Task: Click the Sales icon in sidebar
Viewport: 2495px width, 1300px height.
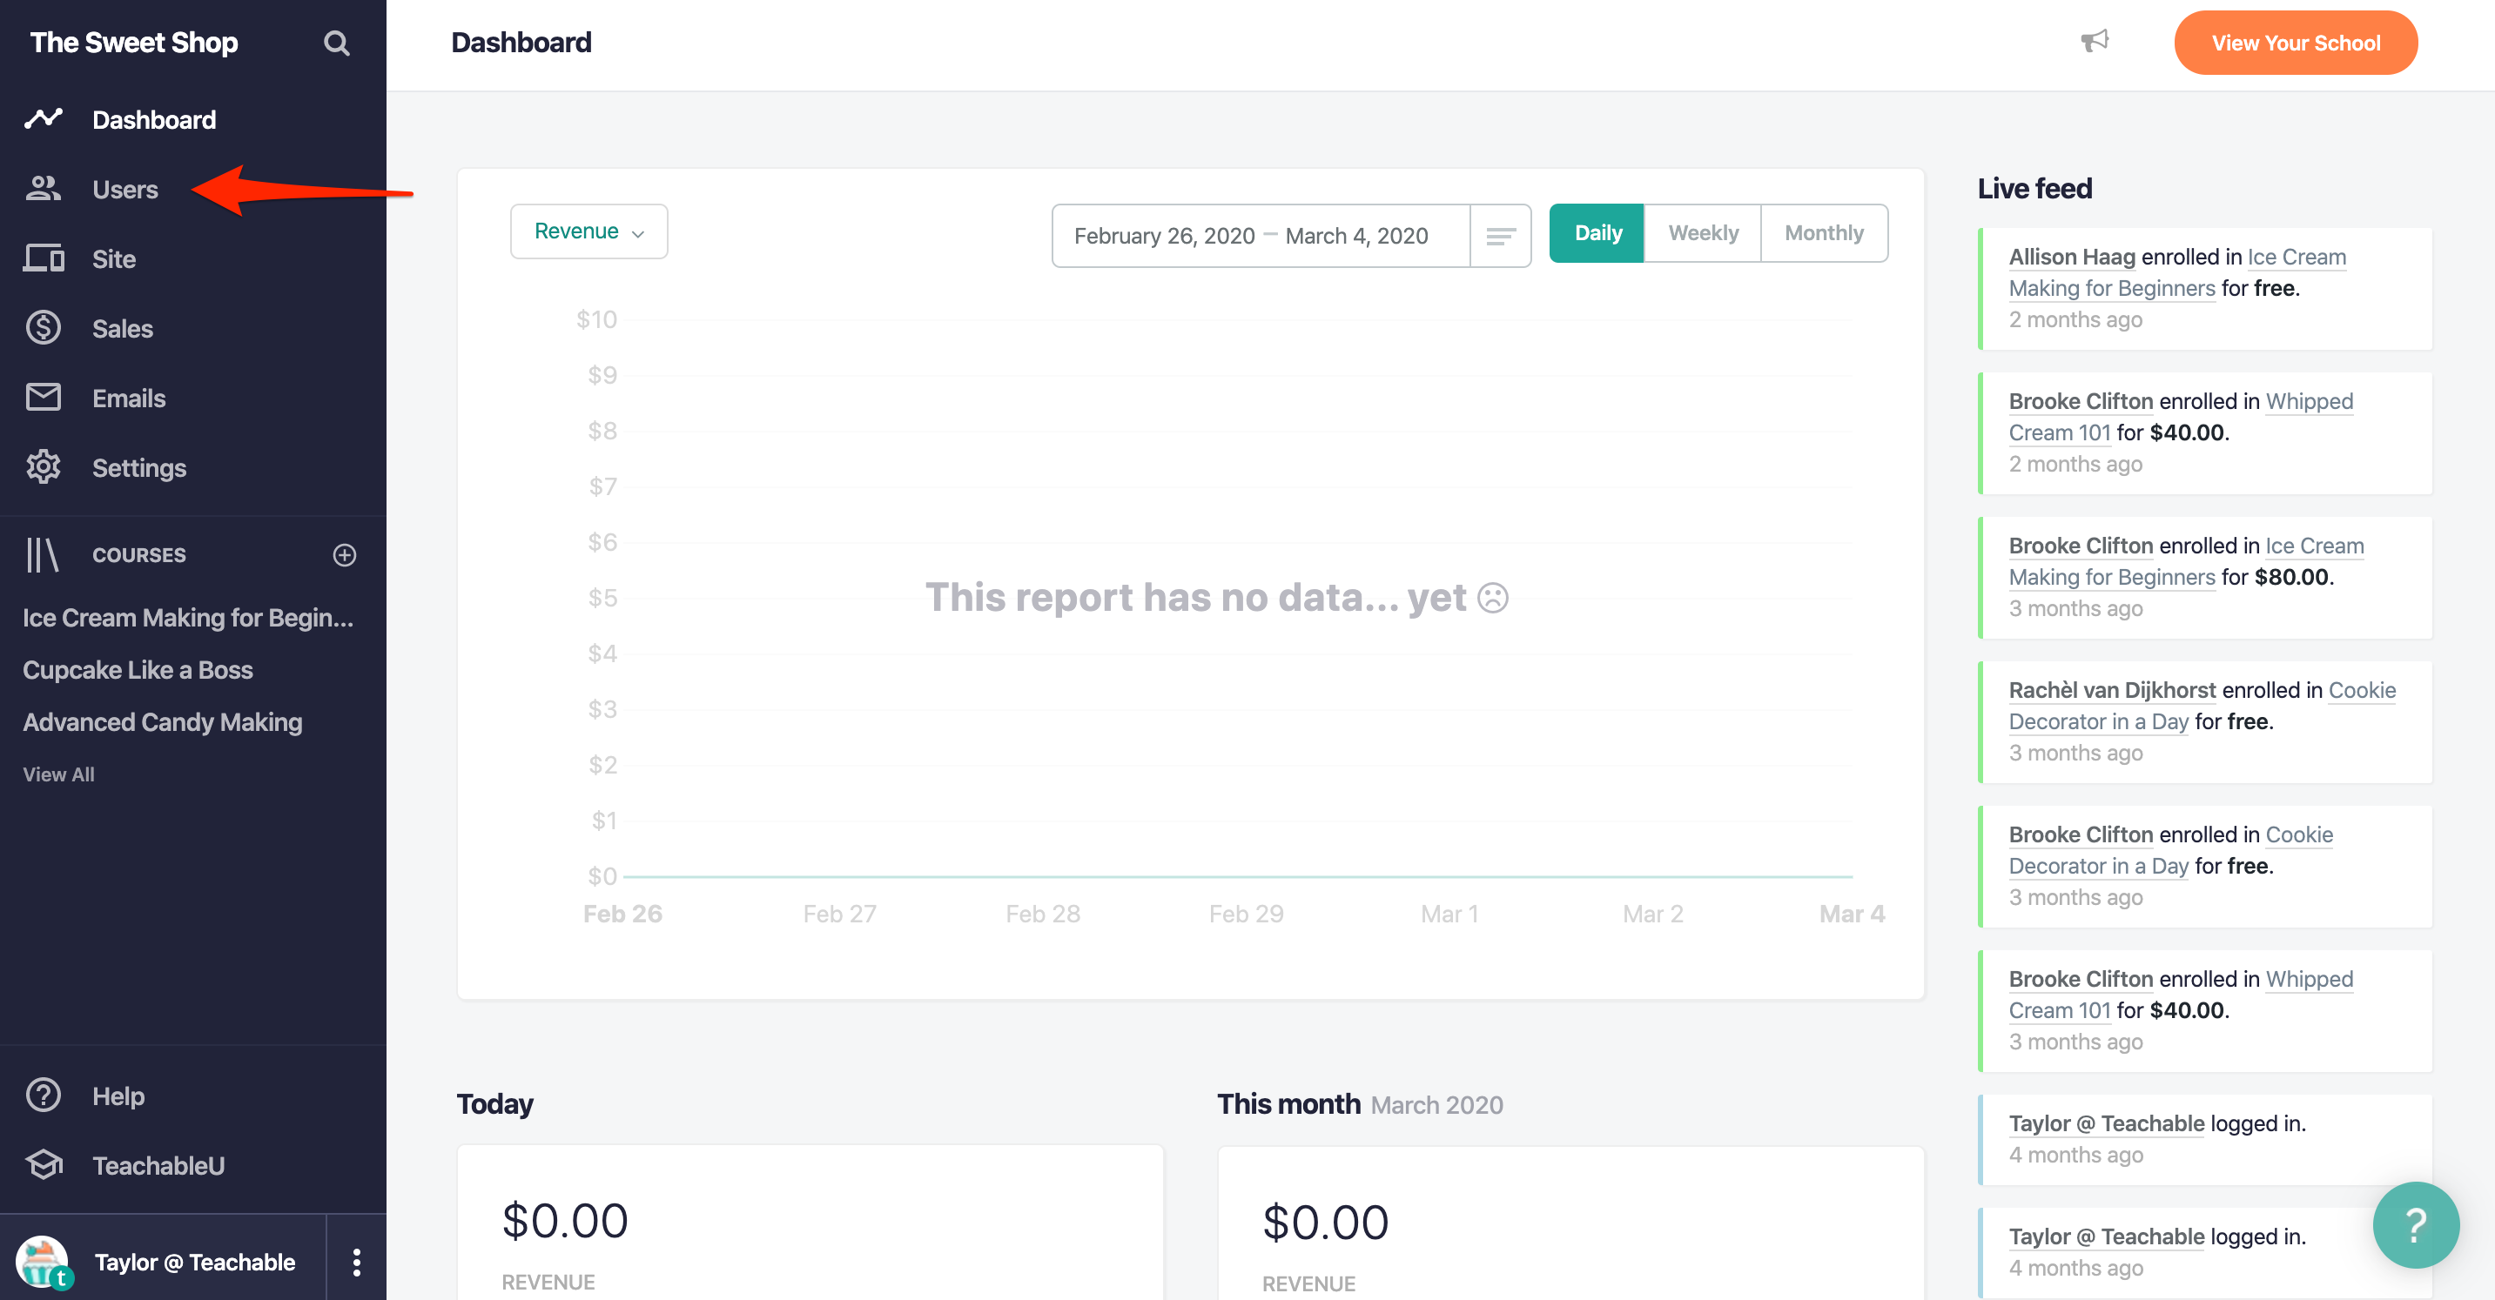Action: [44, 328]
